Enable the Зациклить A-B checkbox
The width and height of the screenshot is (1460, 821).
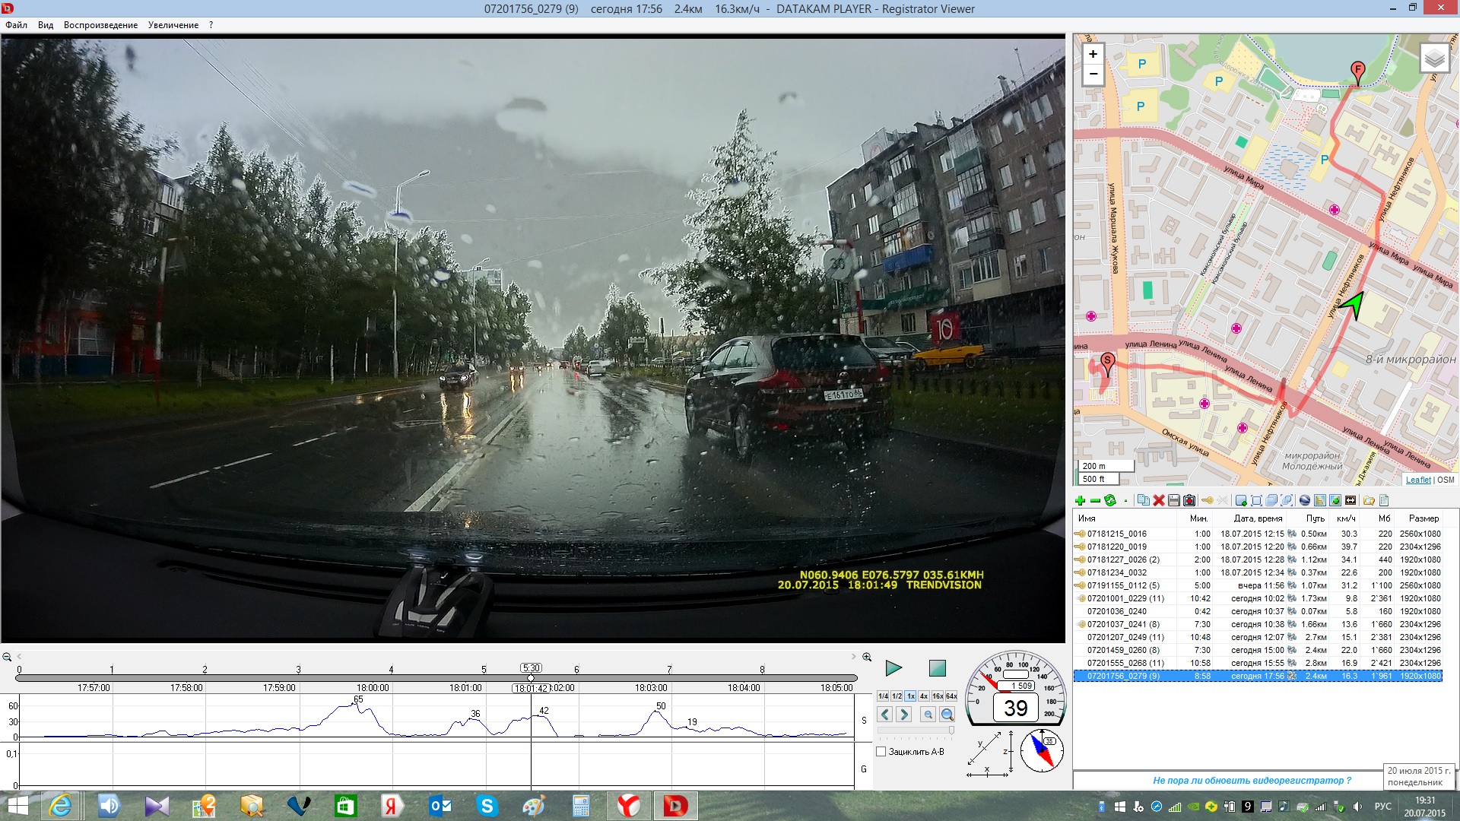click(881, 752)
